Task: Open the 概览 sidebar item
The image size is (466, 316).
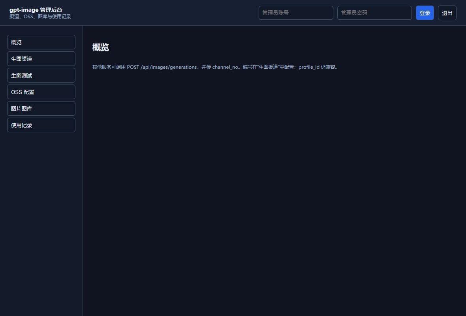Action: click(x=41, y=42)
